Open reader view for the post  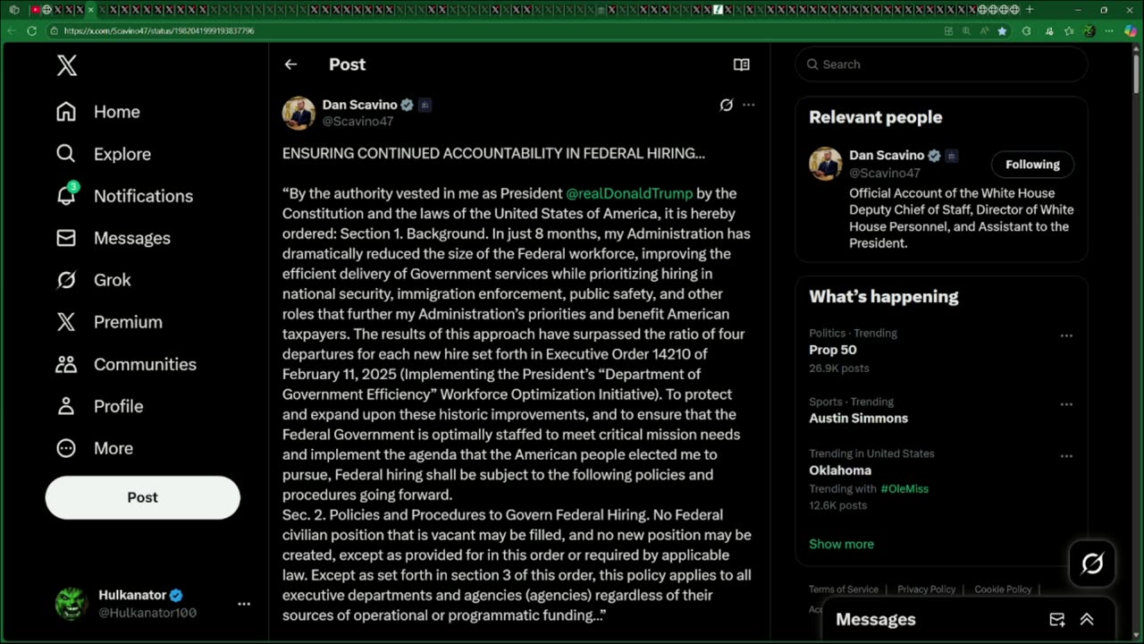tap(741, 64)
